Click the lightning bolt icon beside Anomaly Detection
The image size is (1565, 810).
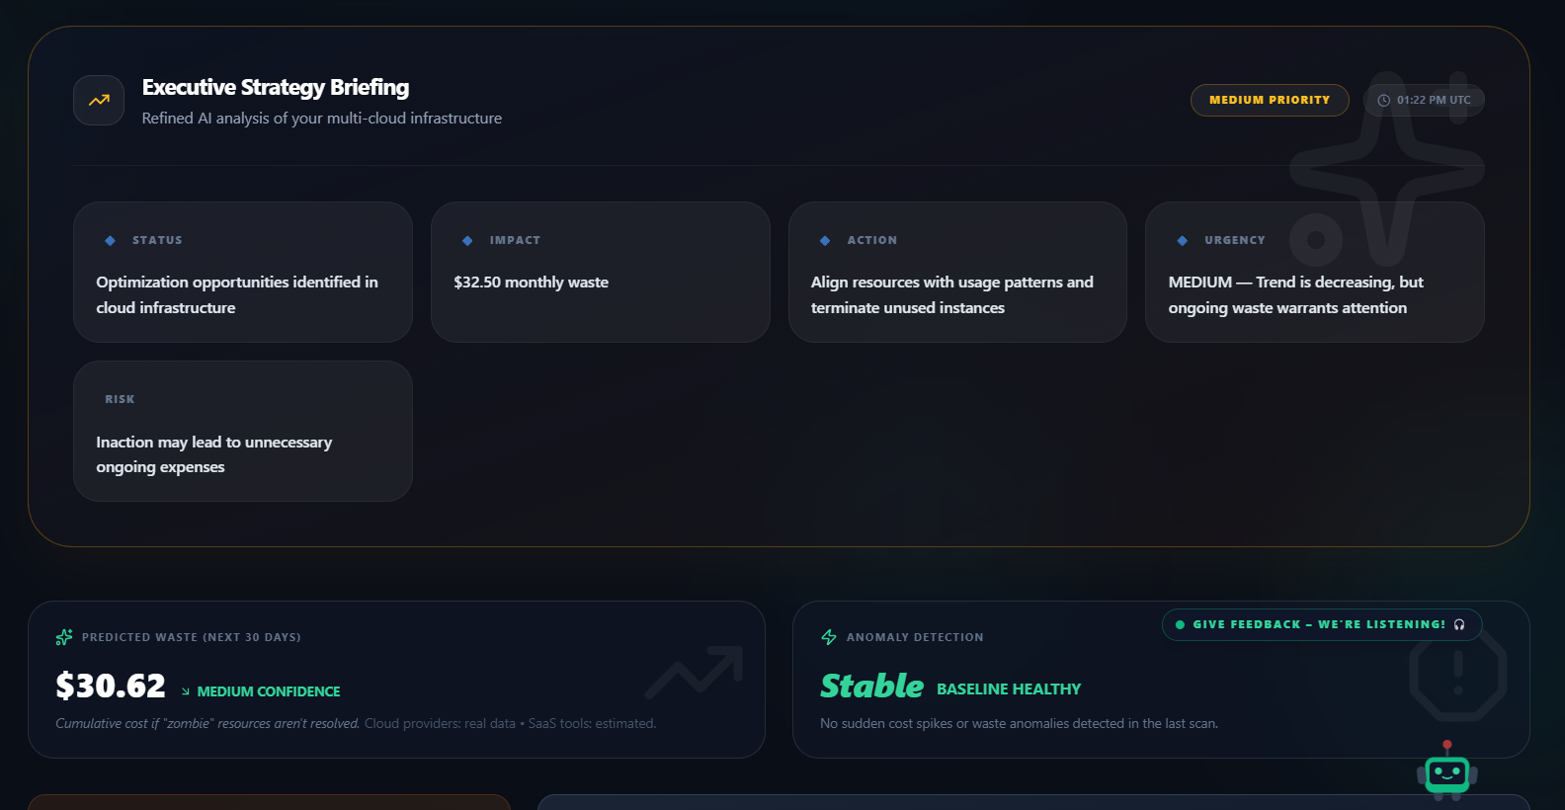828,637
